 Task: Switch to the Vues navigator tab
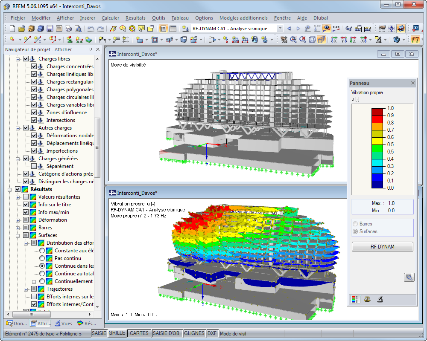[63, 323]
